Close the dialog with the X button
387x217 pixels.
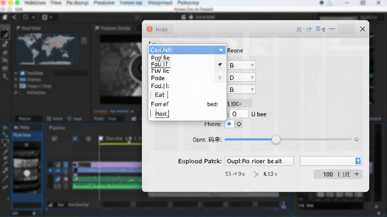(362, 29)
